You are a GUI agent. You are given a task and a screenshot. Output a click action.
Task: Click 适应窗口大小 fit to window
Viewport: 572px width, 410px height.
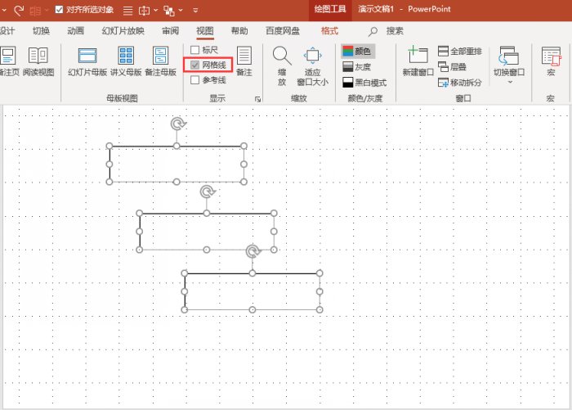coord(313,66)
